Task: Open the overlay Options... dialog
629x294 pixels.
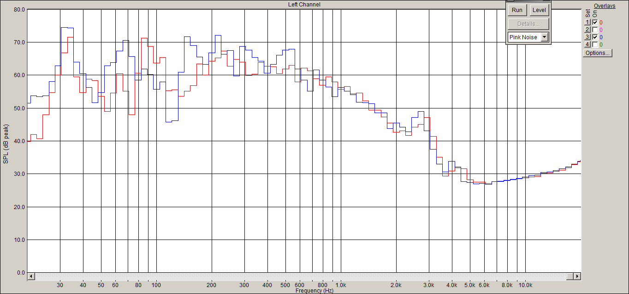Action: 597,53
